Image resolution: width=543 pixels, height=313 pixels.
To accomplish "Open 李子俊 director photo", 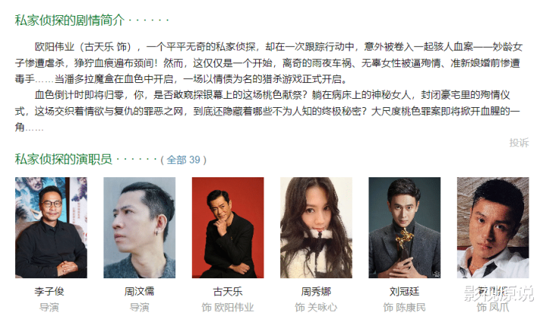I will tap(51, 228).
